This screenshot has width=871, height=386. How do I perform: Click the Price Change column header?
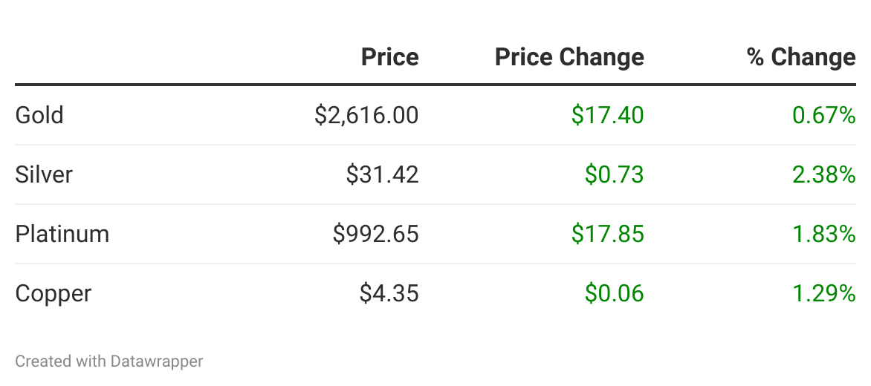tap(569, 57)
